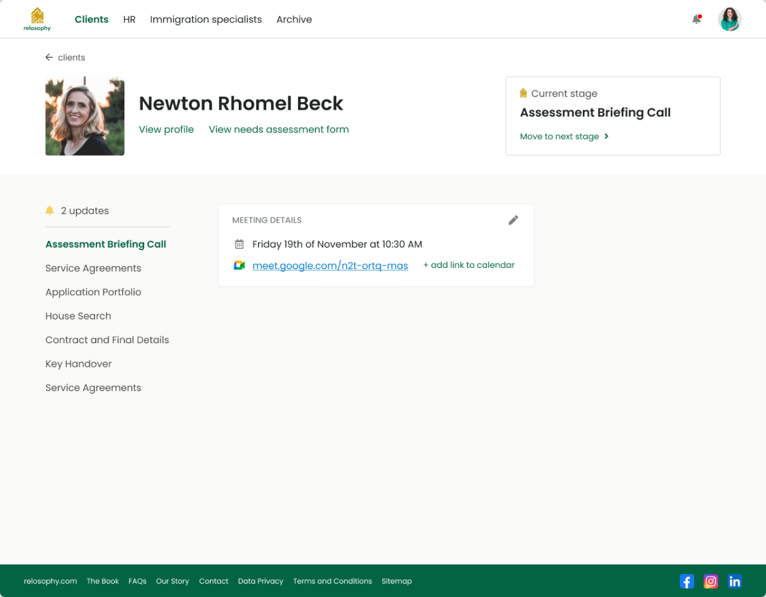Click Newton Rhomel Beck's profile photo
Image resolution: width=766 pixels, height=597 pixels.
85,116
